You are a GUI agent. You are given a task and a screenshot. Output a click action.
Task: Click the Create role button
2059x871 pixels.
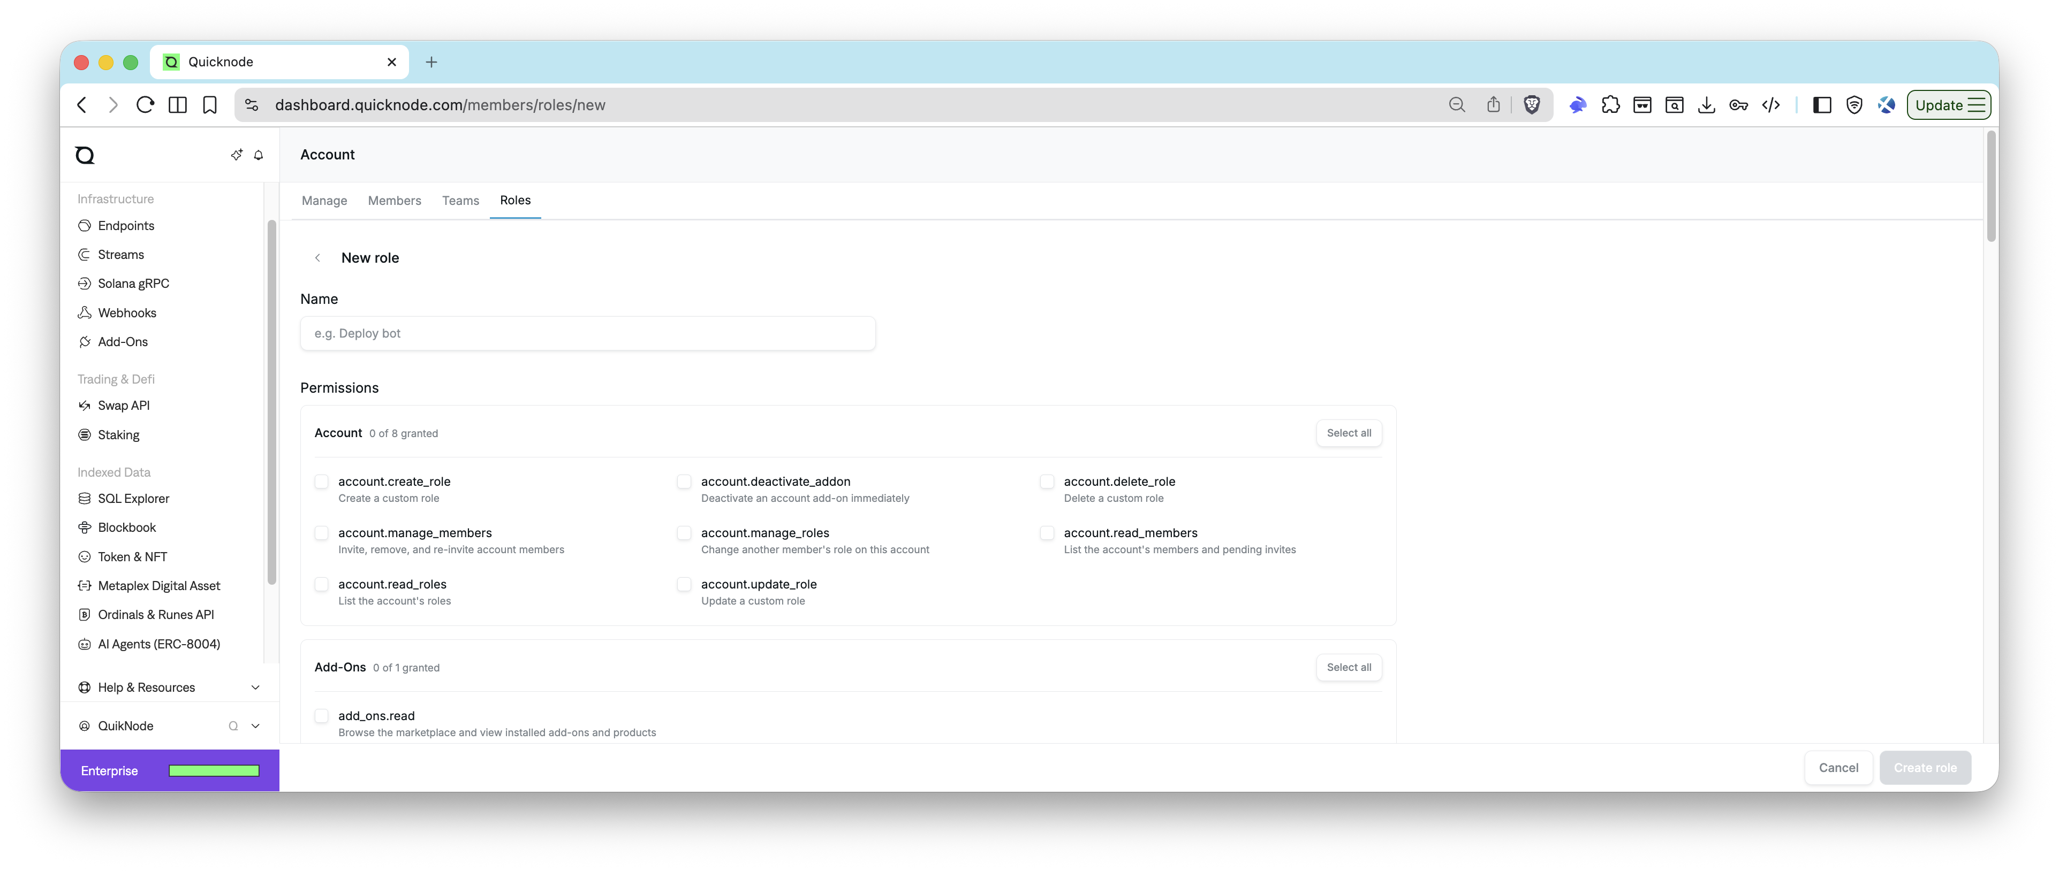click(x=1925, y=767)
